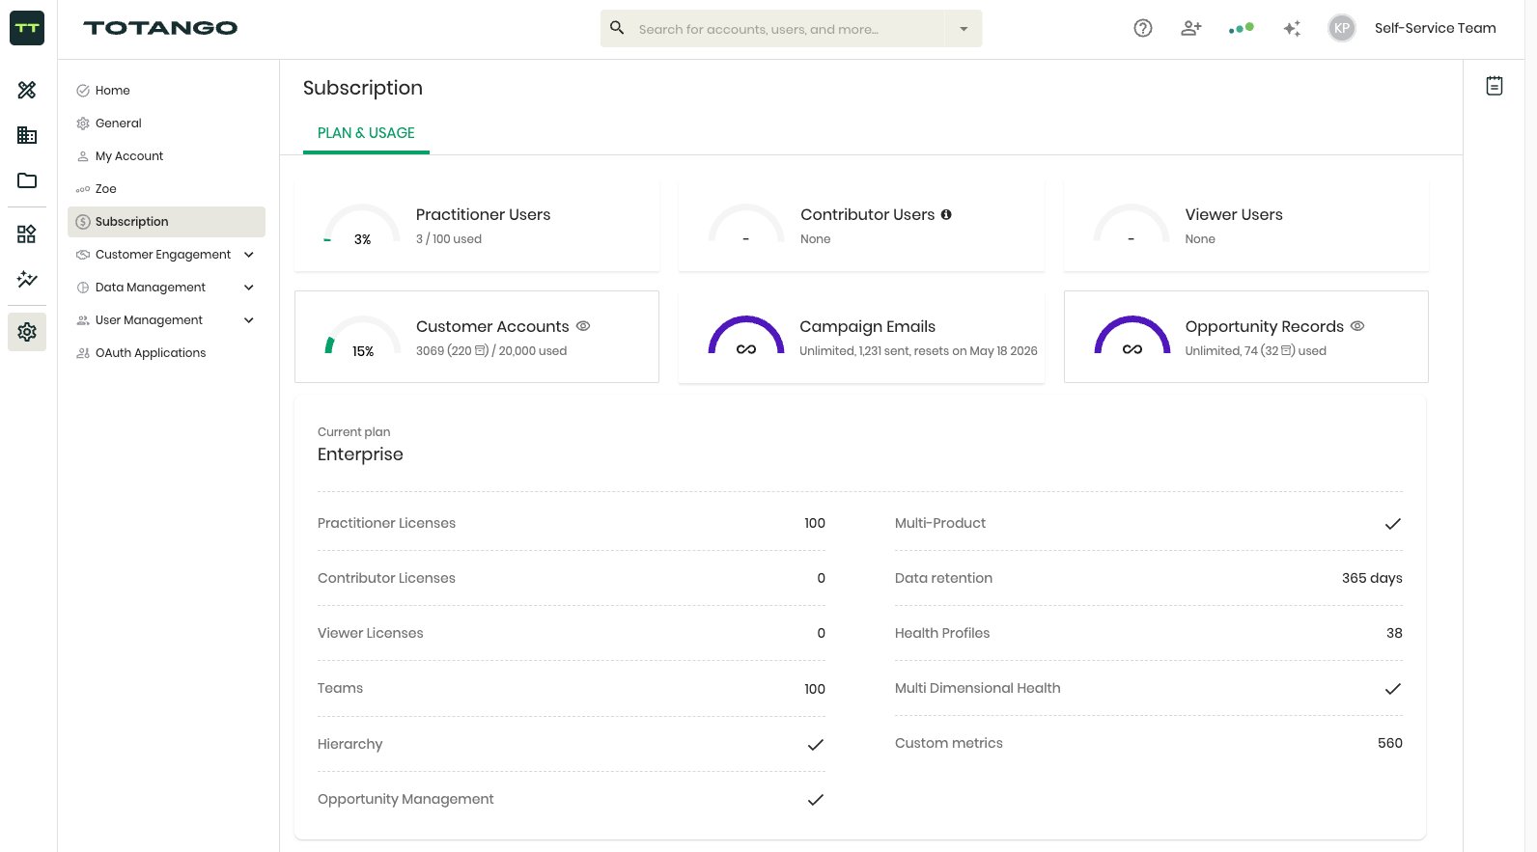This screenshot has height=852, width=1537.
Task: Click the note icon in Opportunity Records usage
Action: (1287, 351)
